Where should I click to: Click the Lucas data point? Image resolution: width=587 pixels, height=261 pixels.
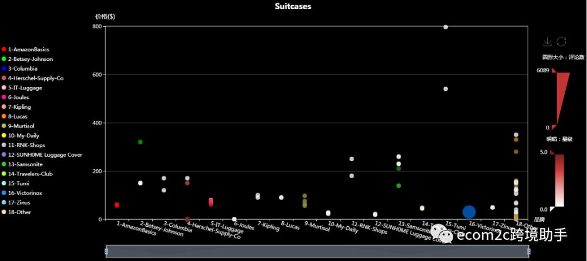(281, 197)
